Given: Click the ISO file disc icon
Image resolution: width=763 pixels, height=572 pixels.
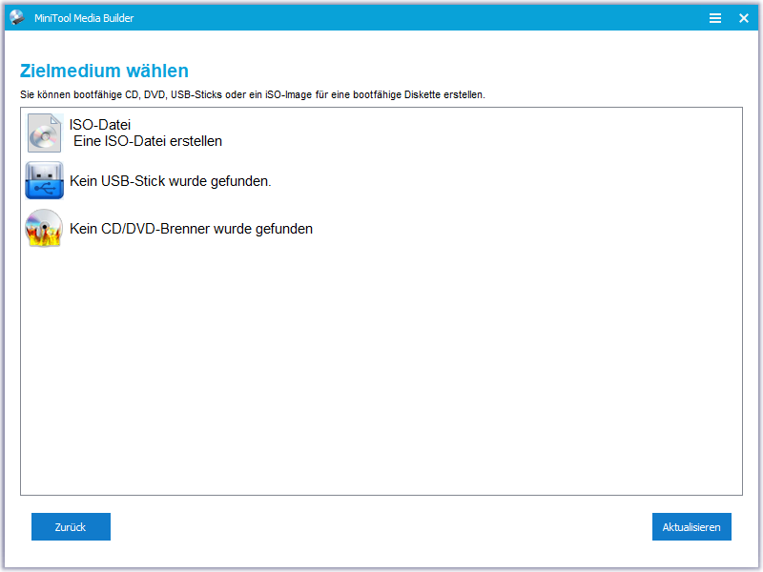Looking at the screenshot, I should coord(44,133).
